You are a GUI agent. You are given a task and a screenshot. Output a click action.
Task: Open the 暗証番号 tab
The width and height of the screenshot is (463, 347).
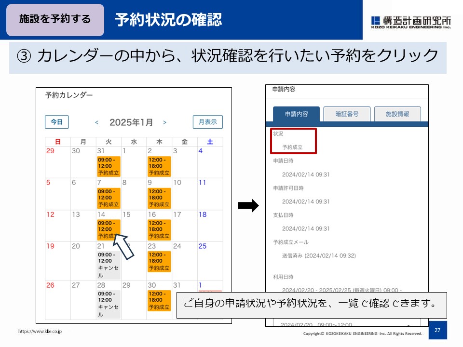pyautogui.click(x=347, y=114)
